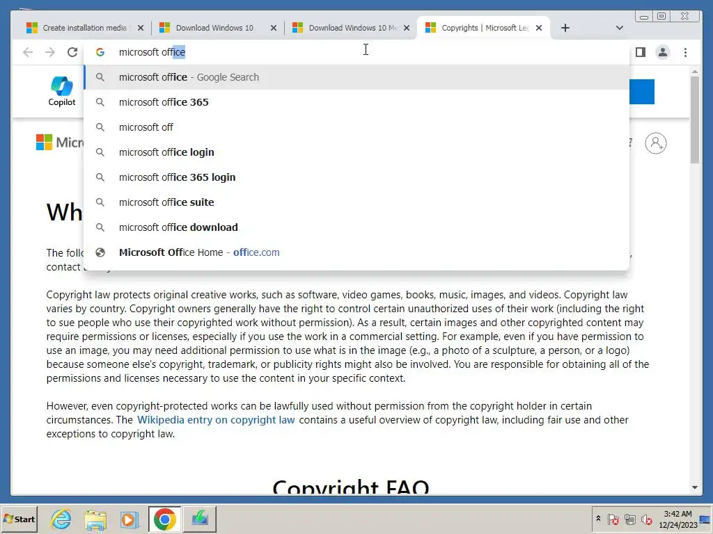Expand the tab search chevron
The height and width of the screenshot is (534, 713).
pos(619,28)
